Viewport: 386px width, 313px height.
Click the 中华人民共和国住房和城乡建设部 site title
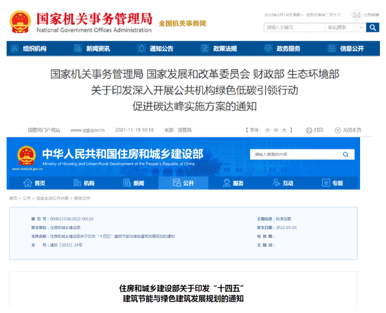[122, 154]
